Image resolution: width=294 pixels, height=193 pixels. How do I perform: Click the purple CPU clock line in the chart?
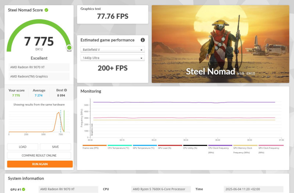click(x=184, y=103)
